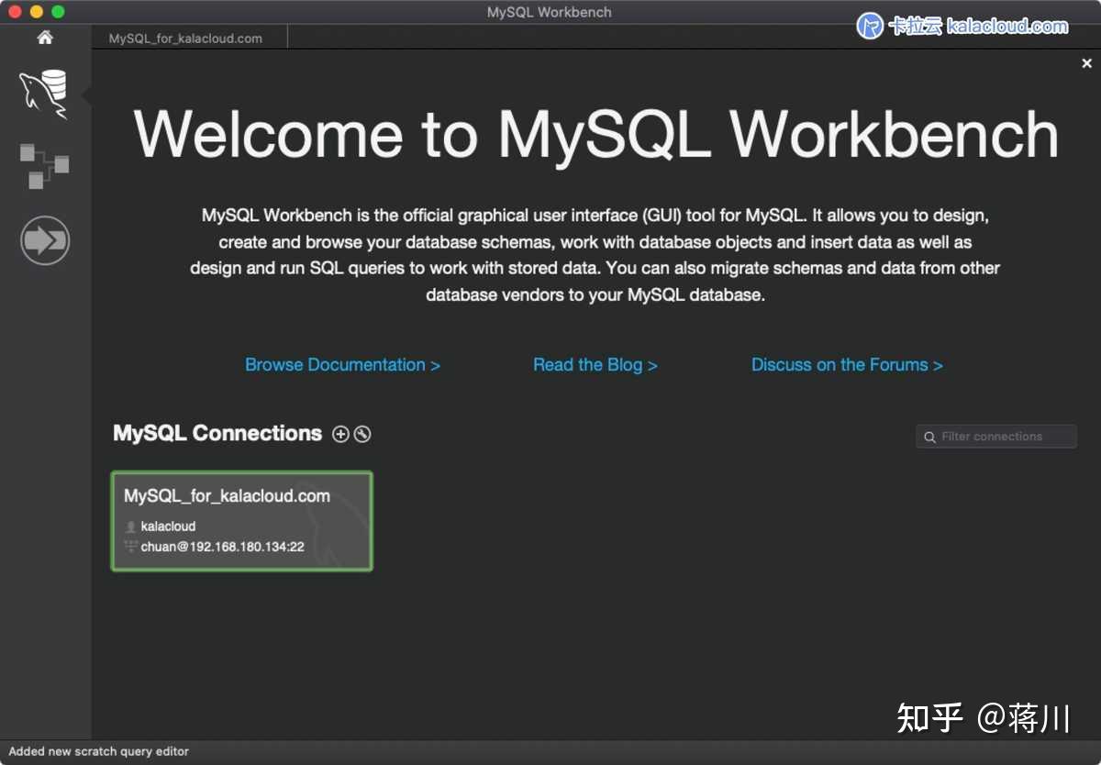
Task: Open the Models section in the sidebar
Action: (43, 166)
